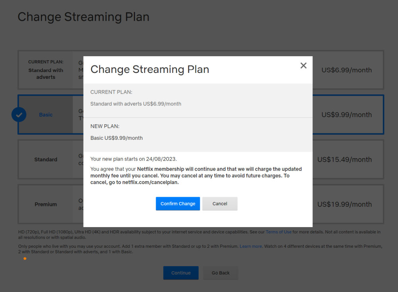The width and height of the screenshot is (398, 292).
Task: Click the Continue button below plans
Action: 181,273
